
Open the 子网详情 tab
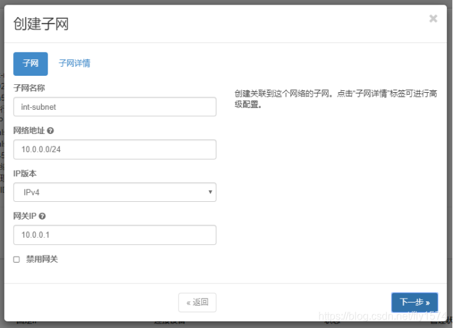[x=75, y=63]
